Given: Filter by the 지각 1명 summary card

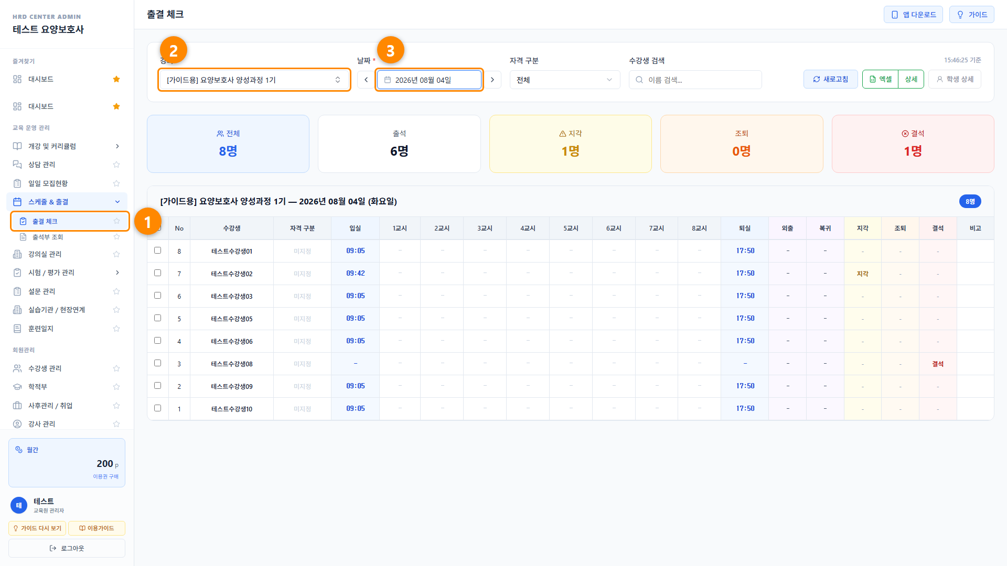Looking at the screenshot, I should [x=571, y=144].
